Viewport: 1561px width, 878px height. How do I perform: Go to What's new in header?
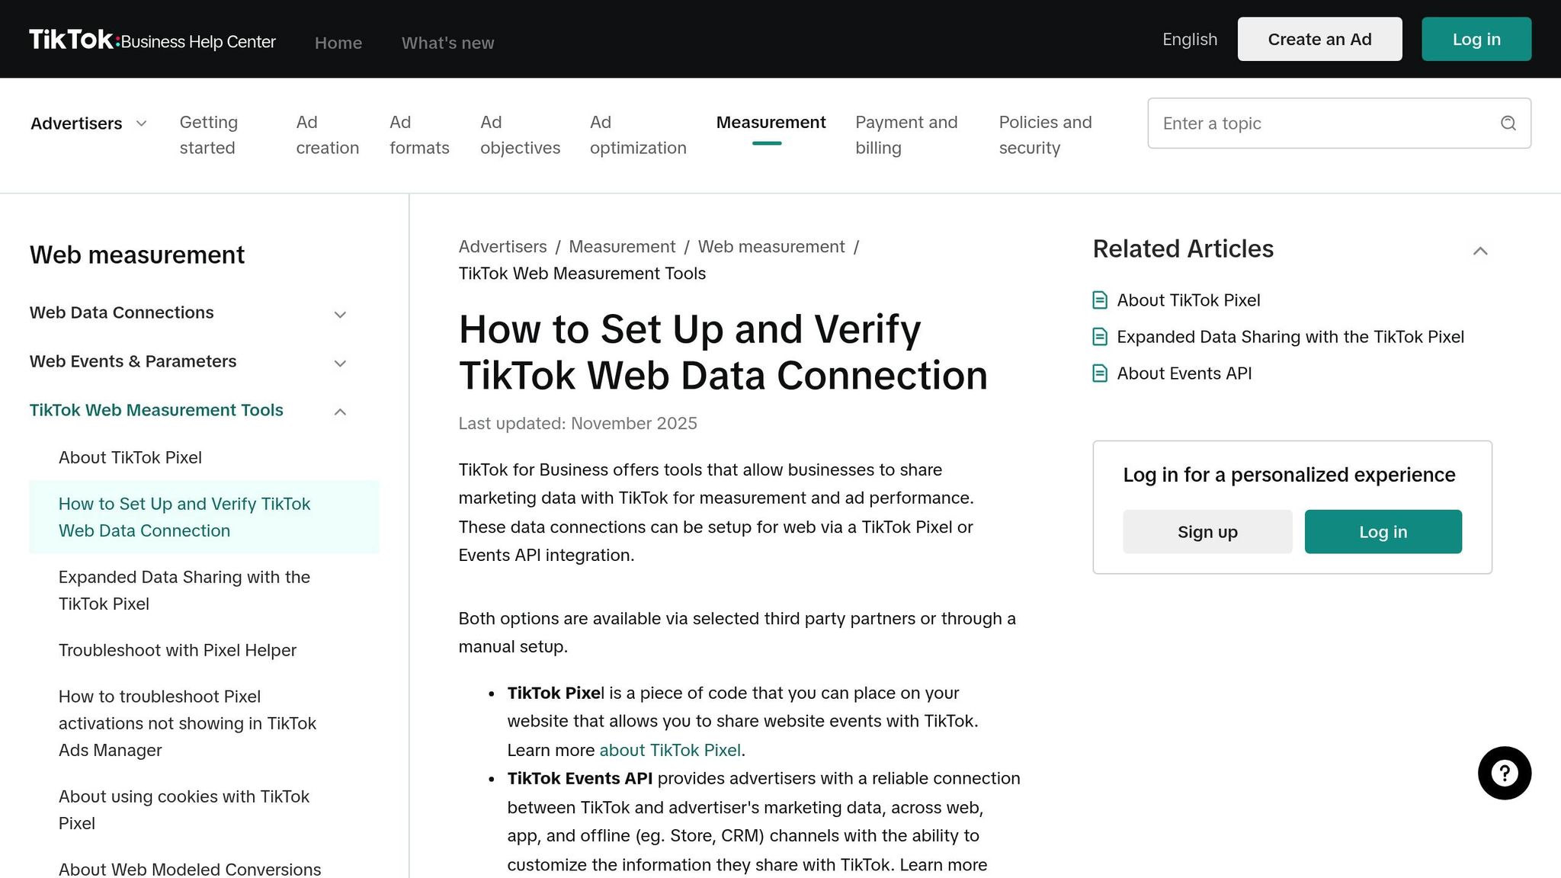[x=447, y=43]
